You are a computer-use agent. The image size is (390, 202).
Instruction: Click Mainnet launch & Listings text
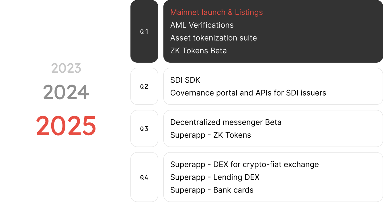point(217,12)
